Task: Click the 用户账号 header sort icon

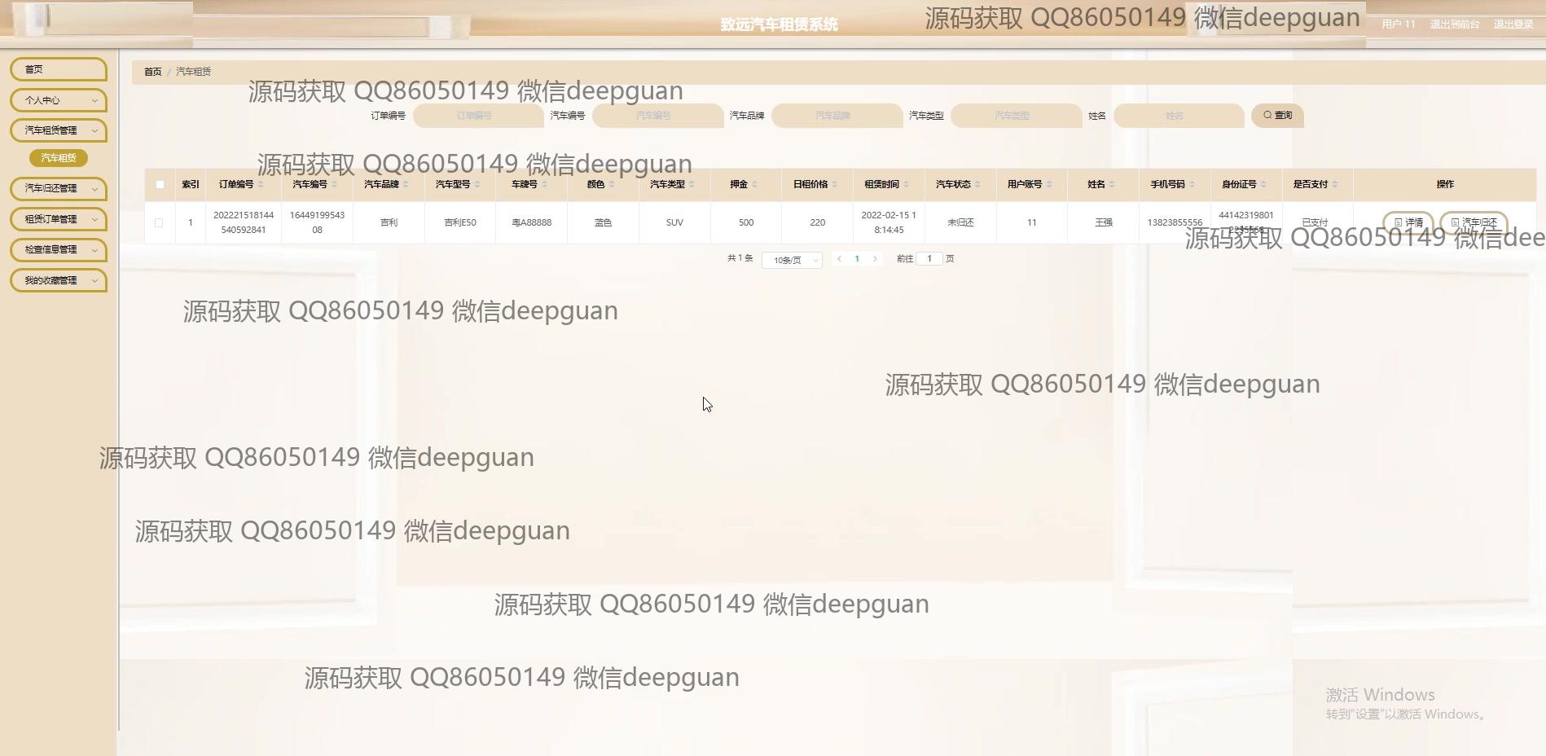Action: click(1049, 185)
